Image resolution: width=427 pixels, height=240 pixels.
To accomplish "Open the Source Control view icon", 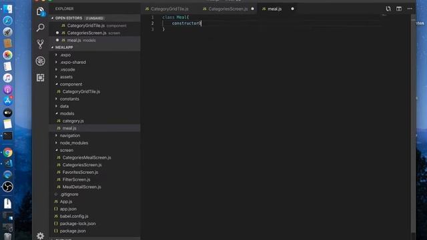I will click(40, 44).
